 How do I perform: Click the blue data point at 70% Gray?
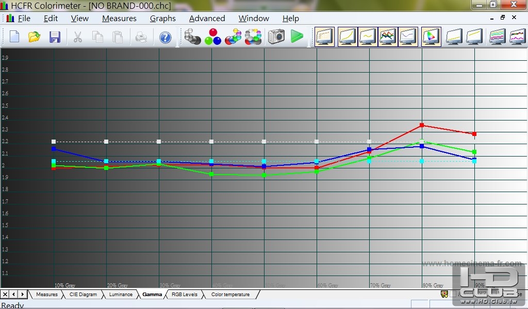(369, 149)
